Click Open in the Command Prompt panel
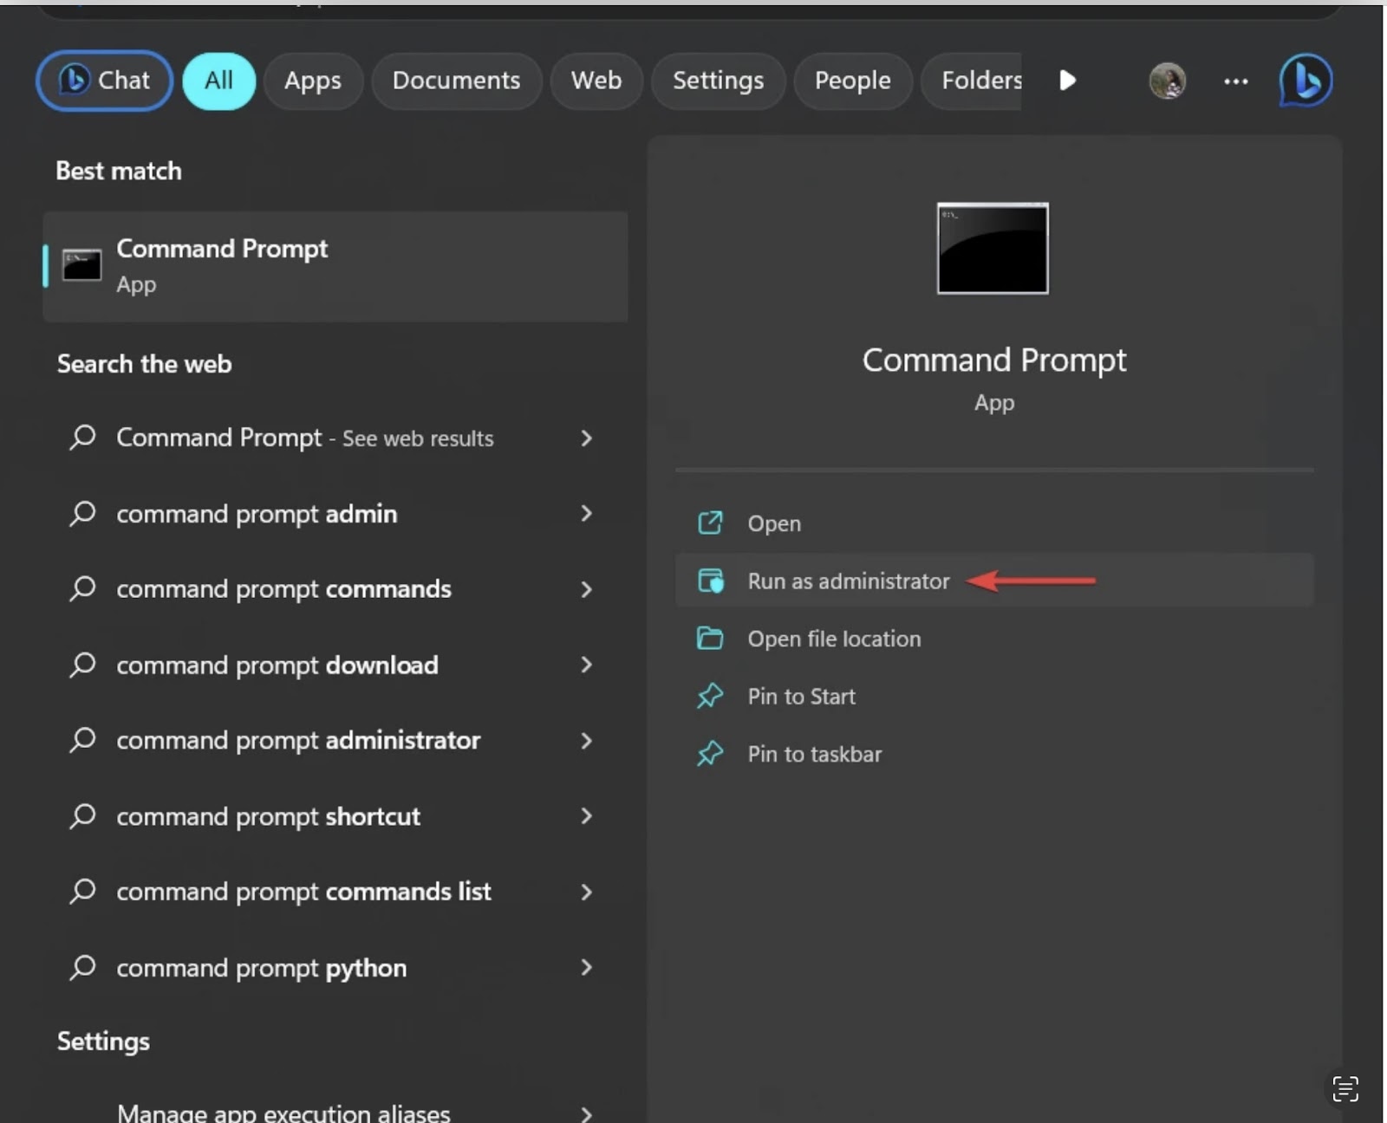The height and width of the screenshot is (1123, 1387). (x=994, y=523)
